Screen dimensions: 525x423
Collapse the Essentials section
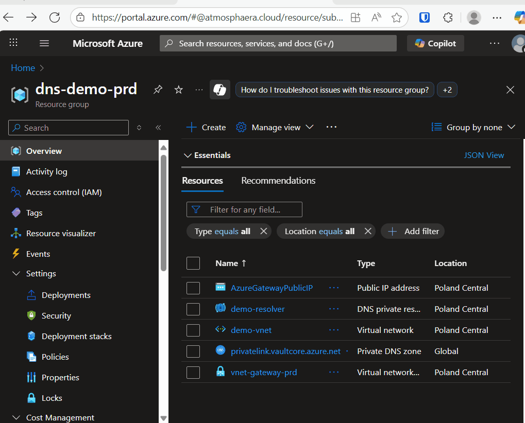click(x=207, y=155)
